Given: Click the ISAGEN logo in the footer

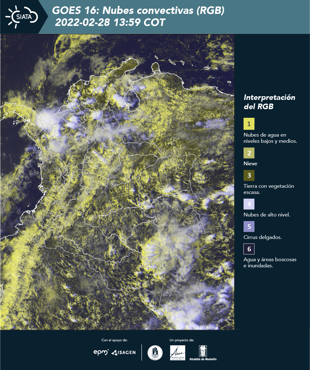Looking at the screenshot, I should [x=124, y=352].
